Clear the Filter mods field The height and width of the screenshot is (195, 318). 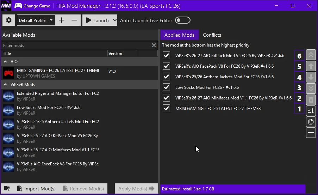point(154,45)
